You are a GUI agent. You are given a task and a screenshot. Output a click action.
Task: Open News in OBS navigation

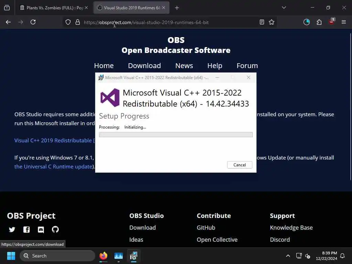coord(184,66)
